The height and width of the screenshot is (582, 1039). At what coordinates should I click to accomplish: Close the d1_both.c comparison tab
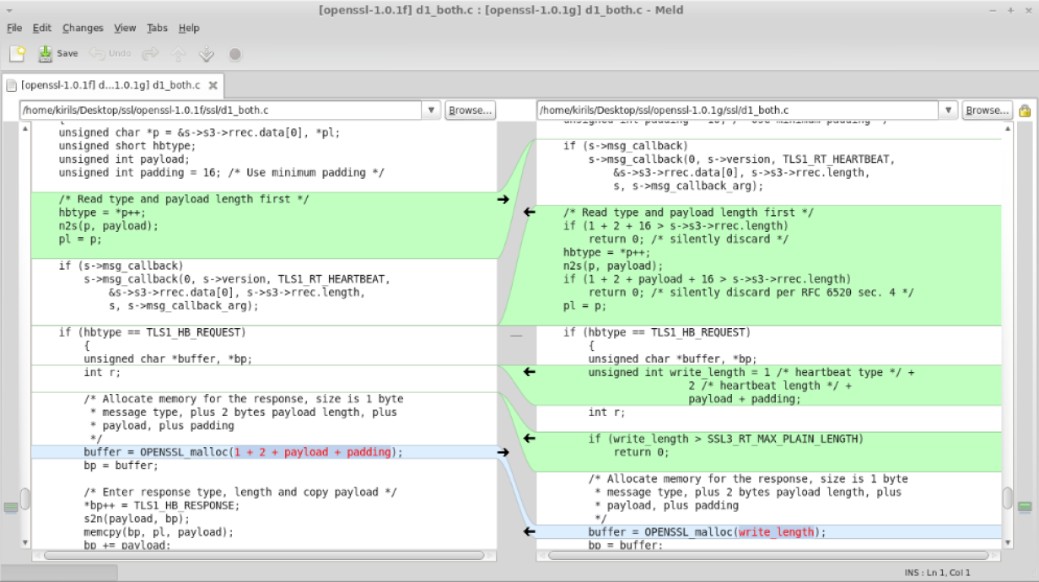click(213, 85)
